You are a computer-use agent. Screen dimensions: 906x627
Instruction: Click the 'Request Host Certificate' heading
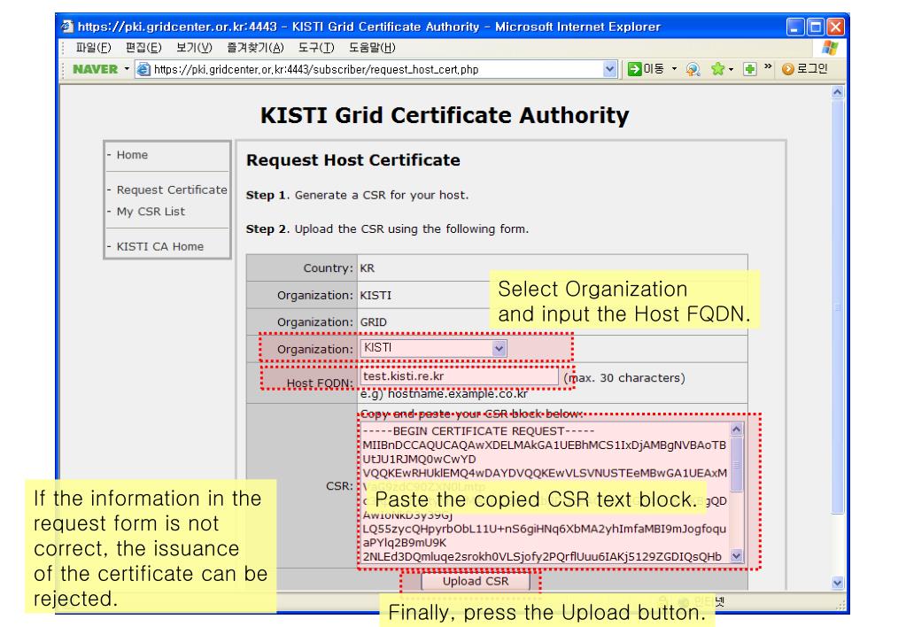(353, 160)
